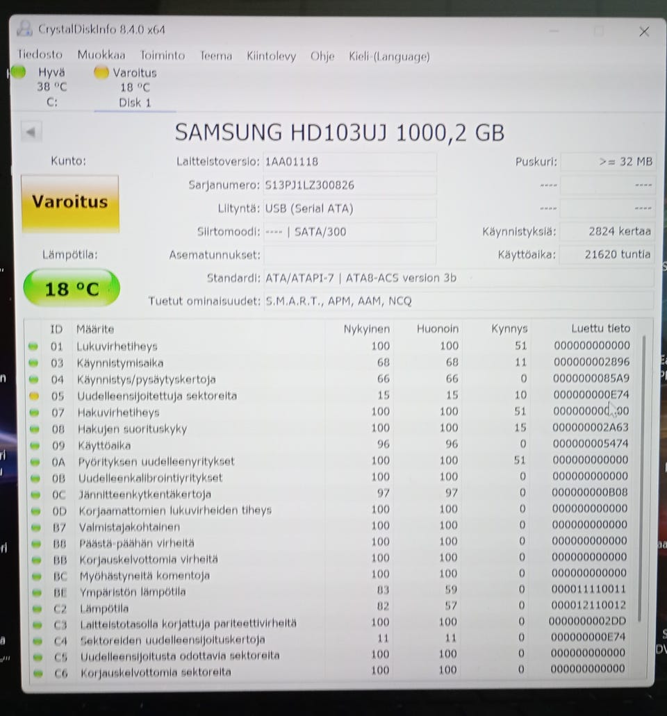
Task: Click status dot of Korjaamattomien lukuvirheiden tiheys
Action: (x=35, y=511)
